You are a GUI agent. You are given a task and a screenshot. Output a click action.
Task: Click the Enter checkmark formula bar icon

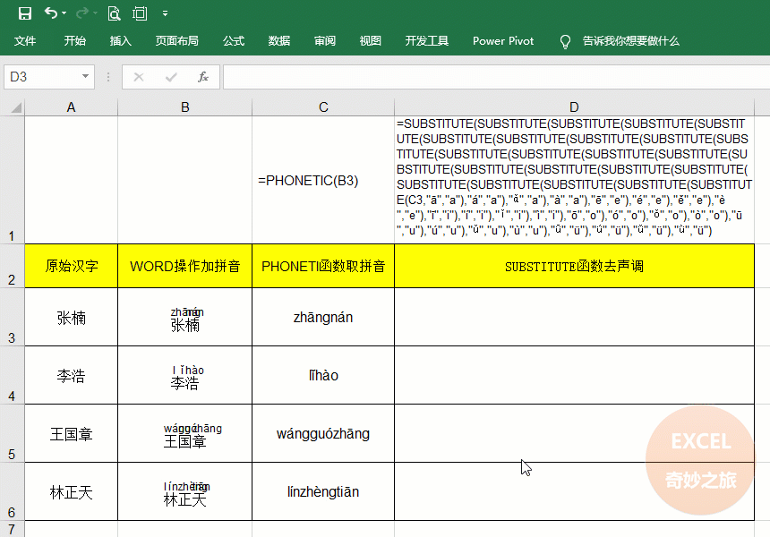click(x=171, y=77)
